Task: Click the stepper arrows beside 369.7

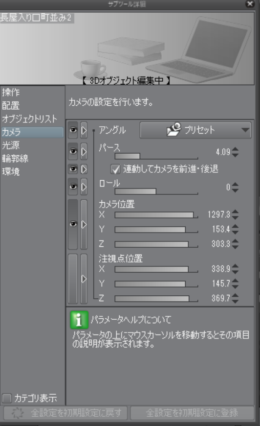Action: coord(236,298)
